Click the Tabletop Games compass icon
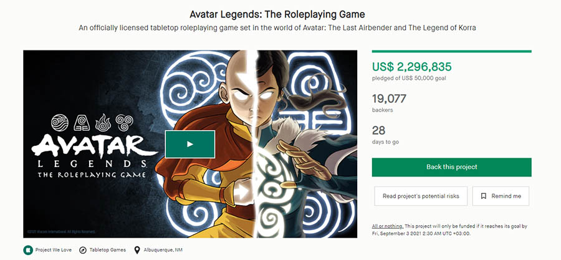 tap(83, 250)
